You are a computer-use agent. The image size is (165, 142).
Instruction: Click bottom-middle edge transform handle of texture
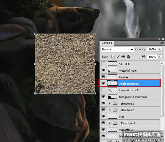click(x=65, y=94)
